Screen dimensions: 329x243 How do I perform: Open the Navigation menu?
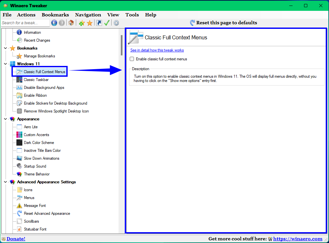pyautogui.click(x=88, y=15)
